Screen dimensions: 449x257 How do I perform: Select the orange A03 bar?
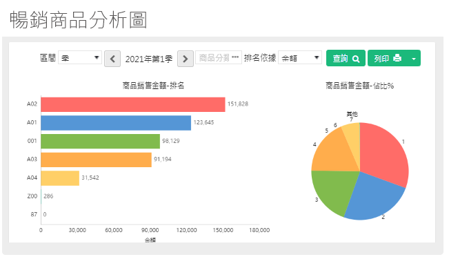(97, 160)
